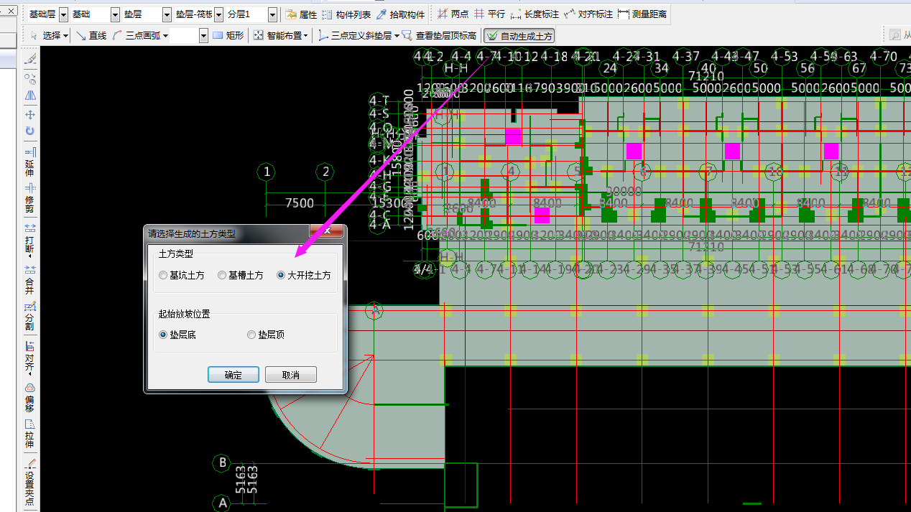The image size is (911, 512).
Task: Select the 矩形 rectangle drawing tool
Action: click(x=228, y=35)
